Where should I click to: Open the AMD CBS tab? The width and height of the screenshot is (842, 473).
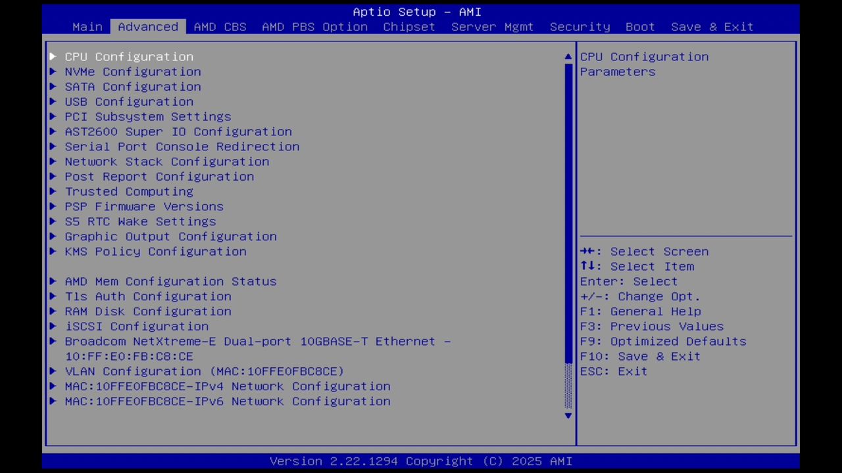tap(220, 27)
